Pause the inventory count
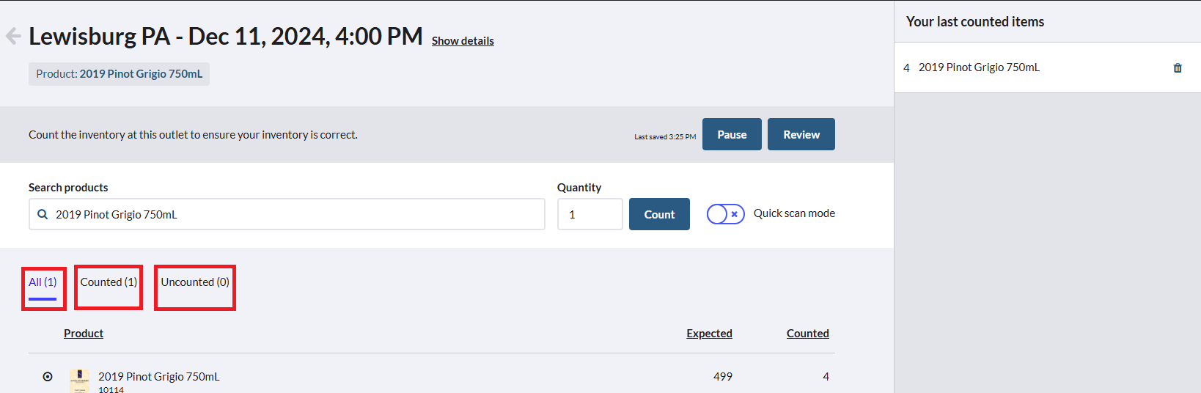Screen dimensions: 1201x393 click(x=732, y=134)
